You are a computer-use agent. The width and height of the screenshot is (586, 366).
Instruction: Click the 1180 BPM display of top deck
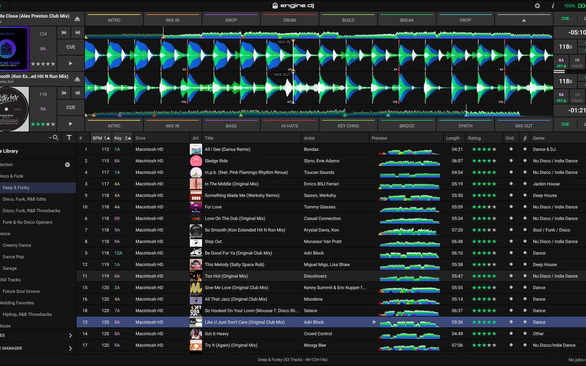[x=565, y=47]
